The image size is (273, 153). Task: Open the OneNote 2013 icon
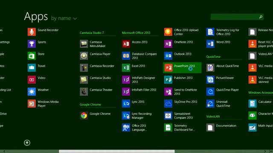pos(168,44)
